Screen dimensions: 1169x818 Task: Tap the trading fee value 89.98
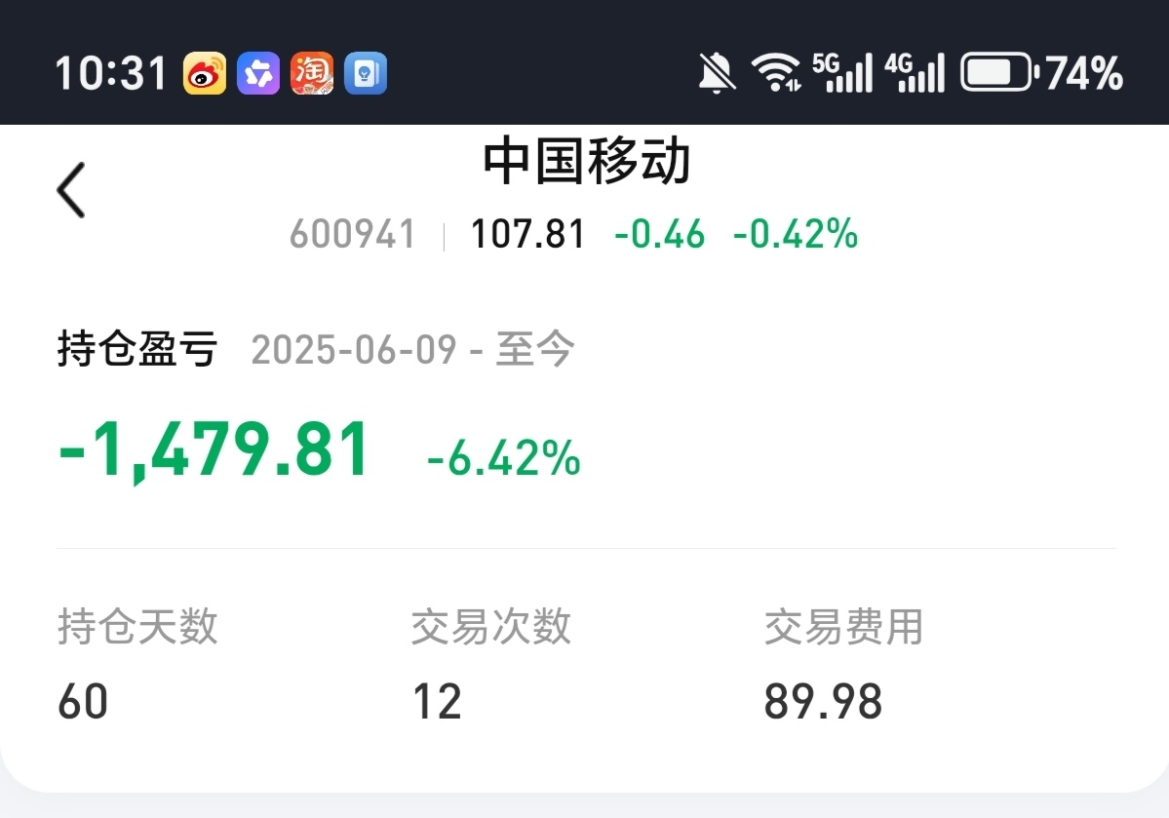[x=823, y=702]
